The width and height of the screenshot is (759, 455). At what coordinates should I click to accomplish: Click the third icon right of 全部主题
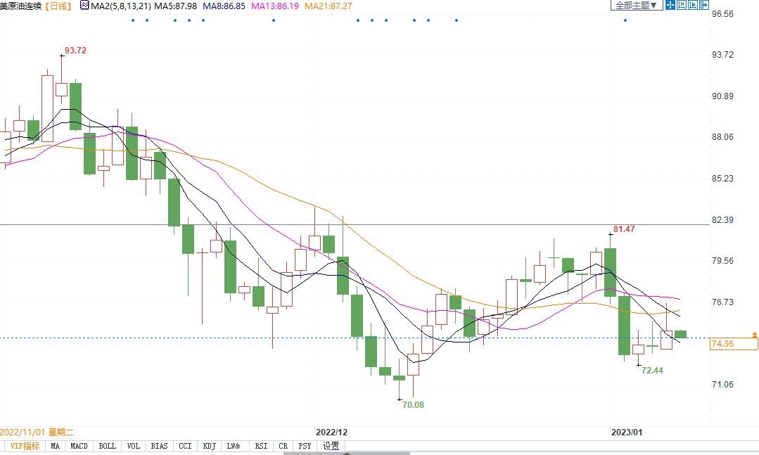pos(693,5)
